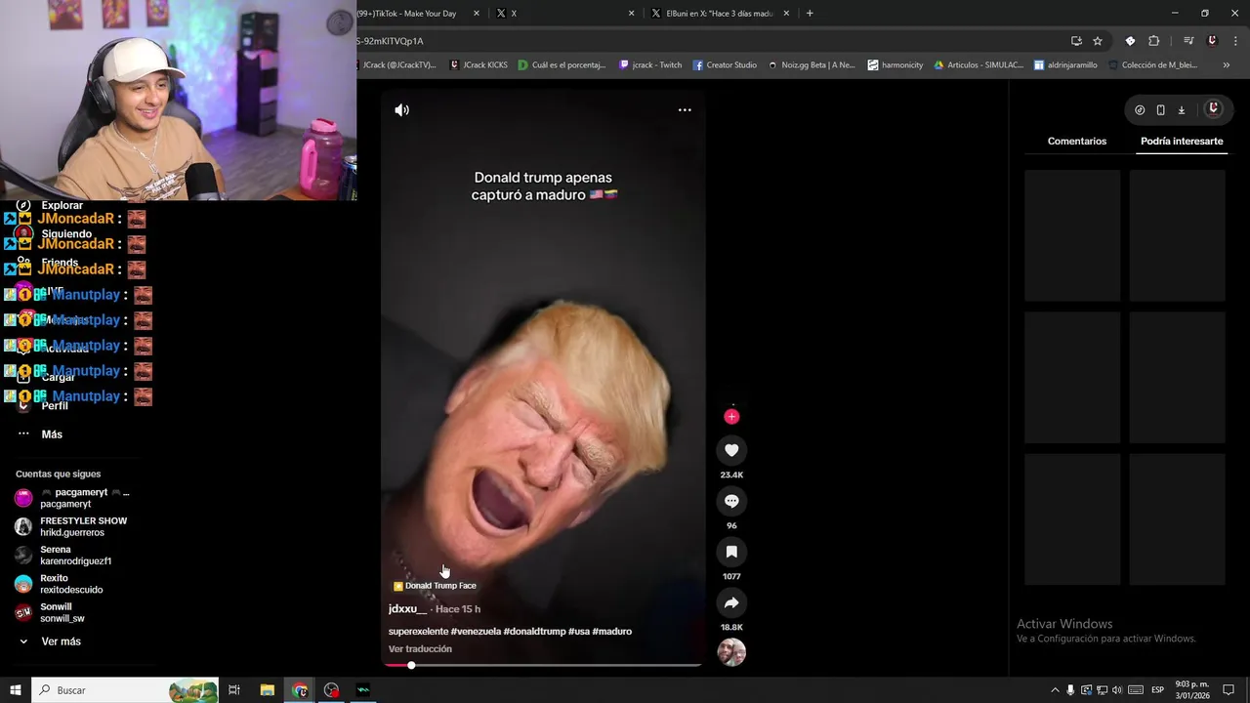Click the install app icon in address bar

coord(1076,41)
